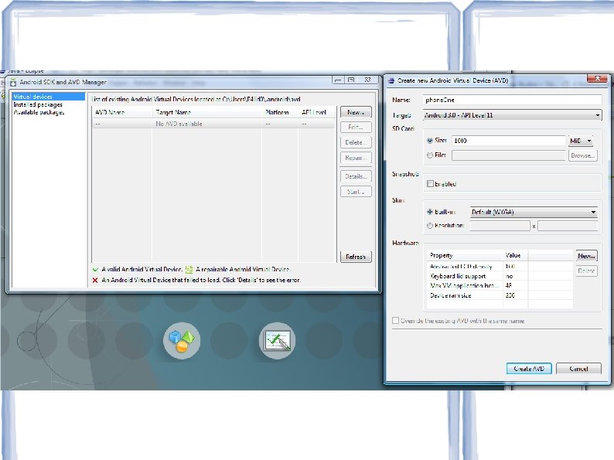Close the Create new AVD dialog

(x=598, y=79)
